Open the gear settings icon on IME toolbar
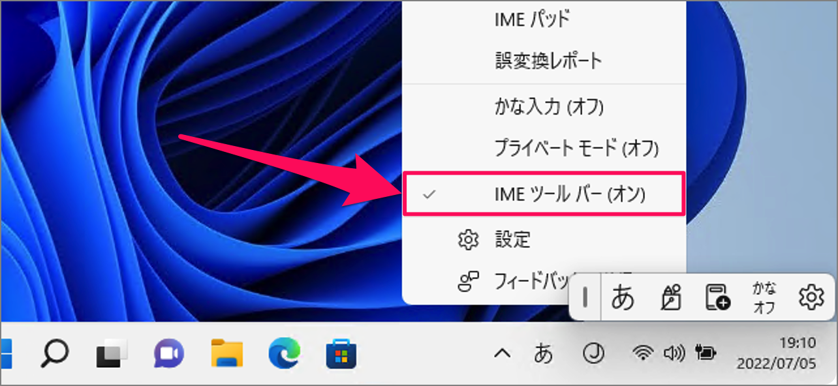 coord(811,297)
